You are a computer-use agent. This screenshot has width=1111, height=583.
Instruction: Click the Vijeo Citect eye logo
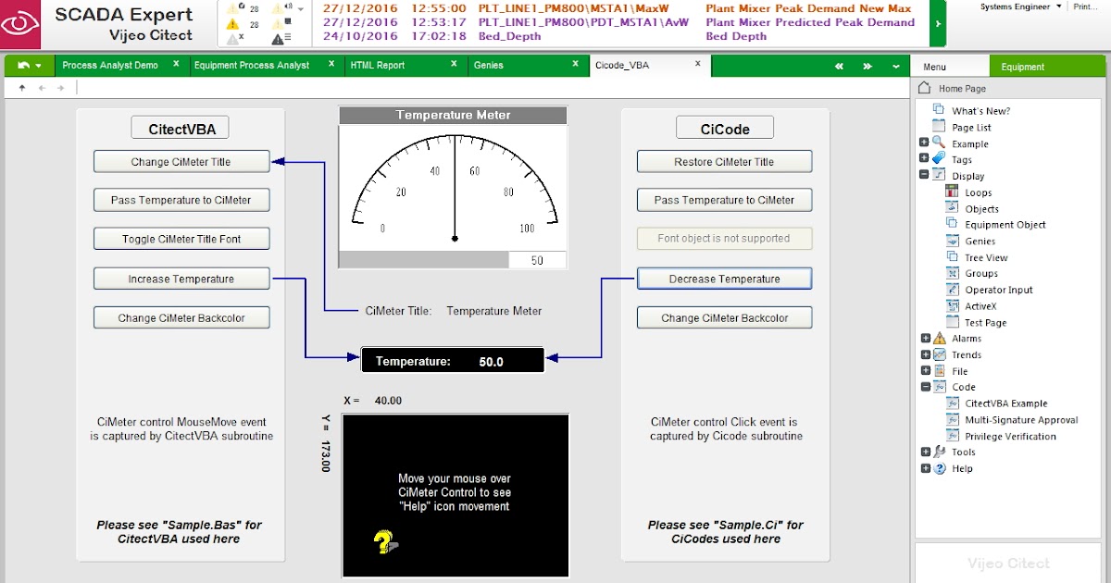pyautogui.click(x=20, y=23)
